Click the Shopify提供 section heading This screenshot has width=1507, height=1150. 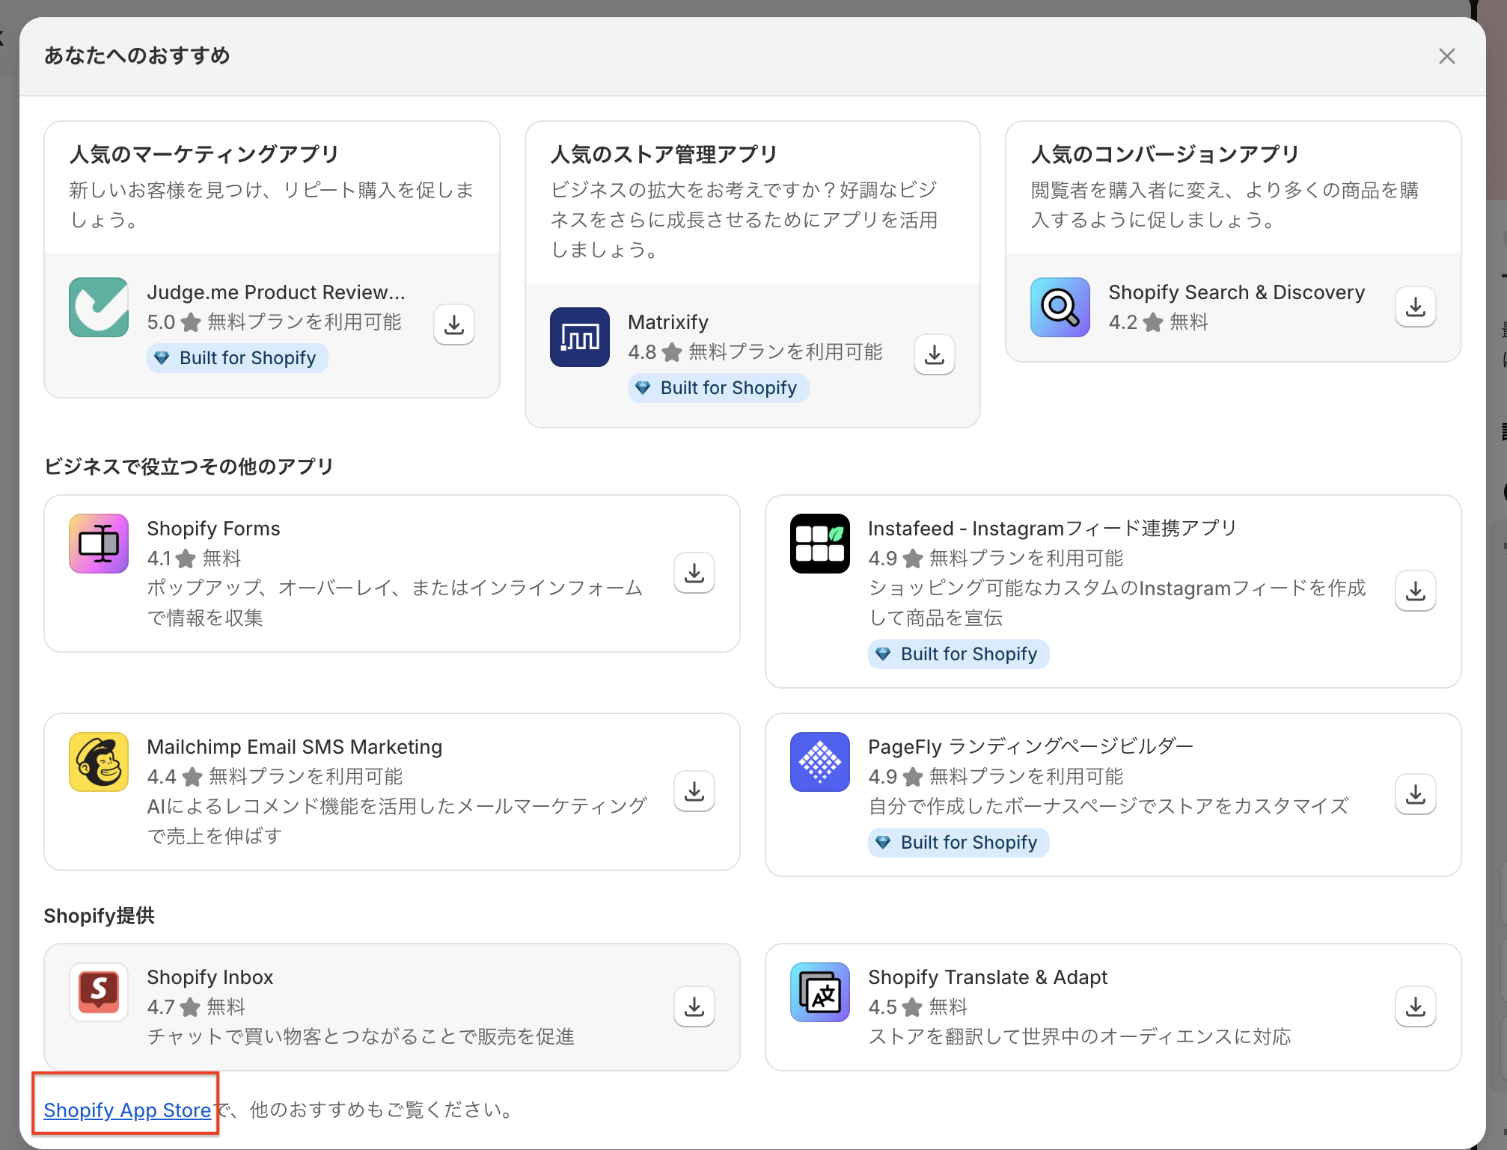pyautogui.click(x=100, y=916)
